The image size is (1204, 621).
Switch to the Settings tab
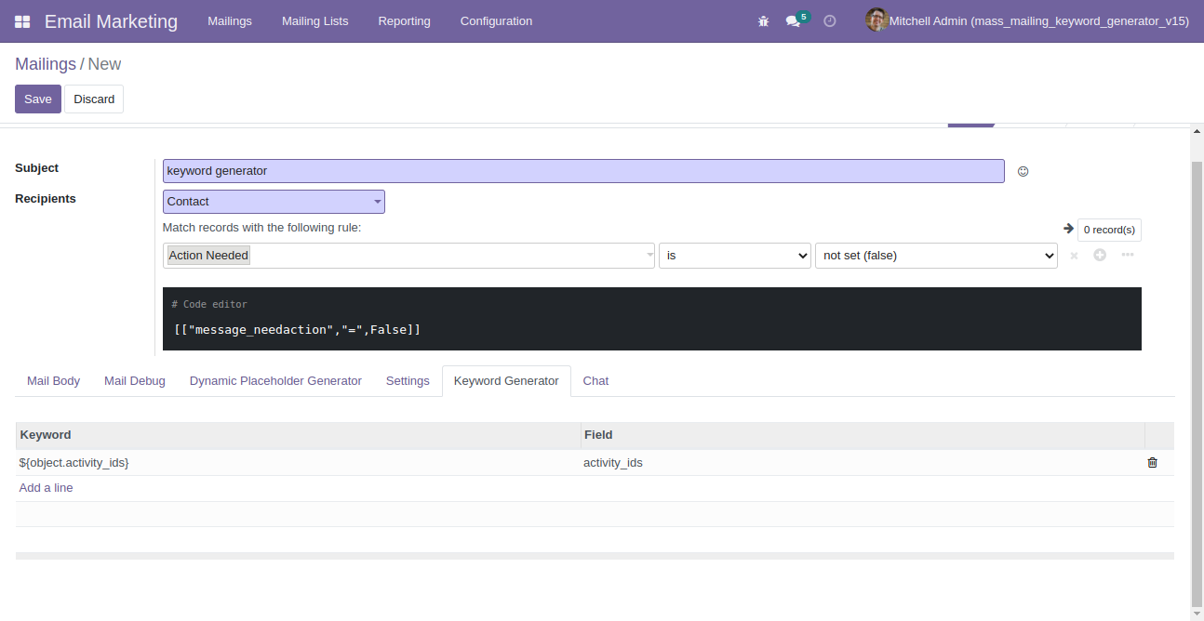click(408, 381)
